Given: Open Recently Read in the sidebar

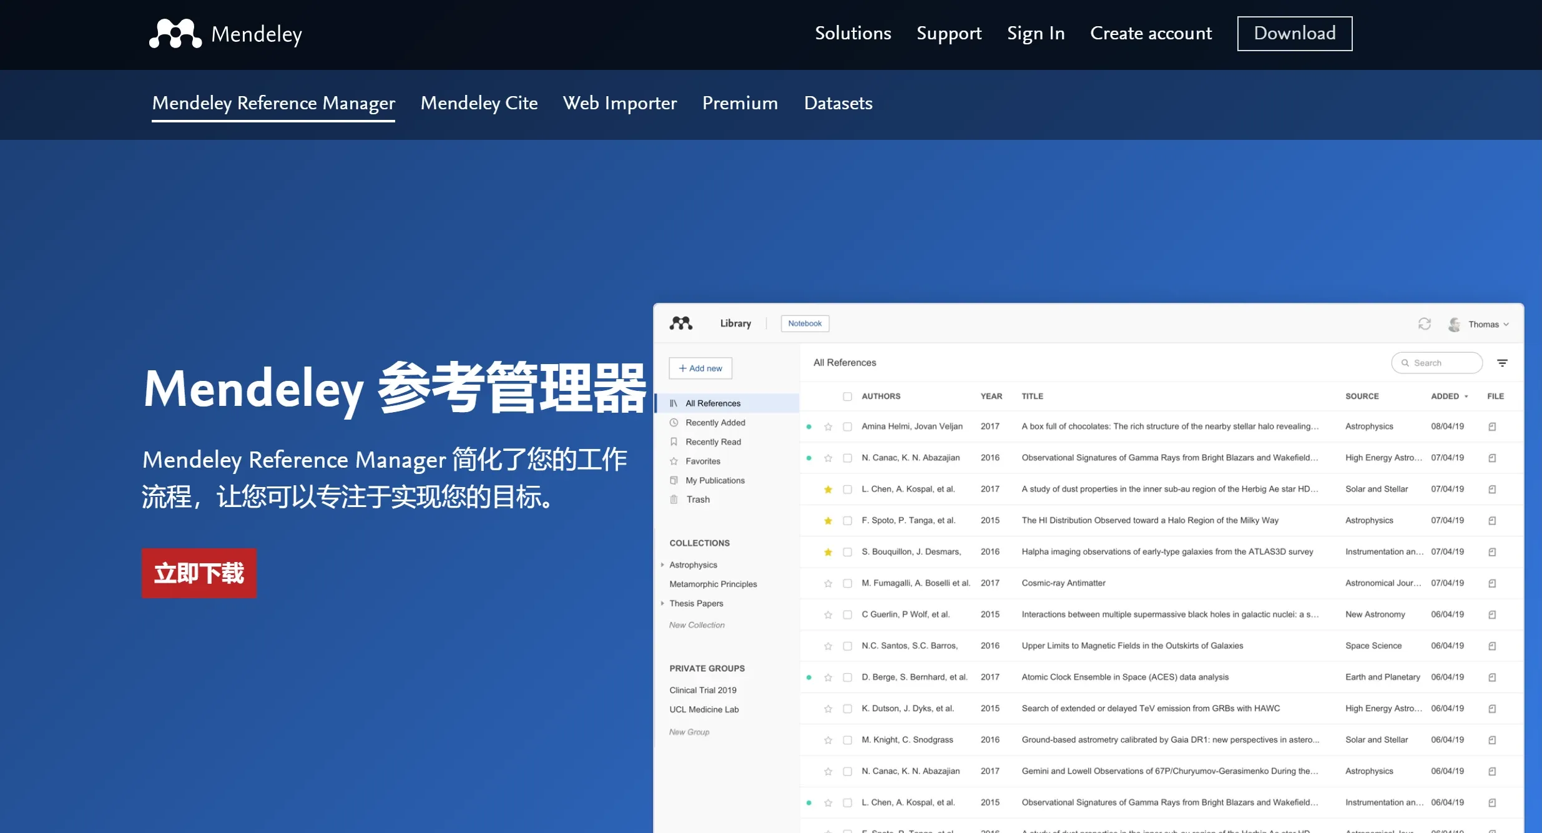Looking at the screenshot, I should [712, 441].
